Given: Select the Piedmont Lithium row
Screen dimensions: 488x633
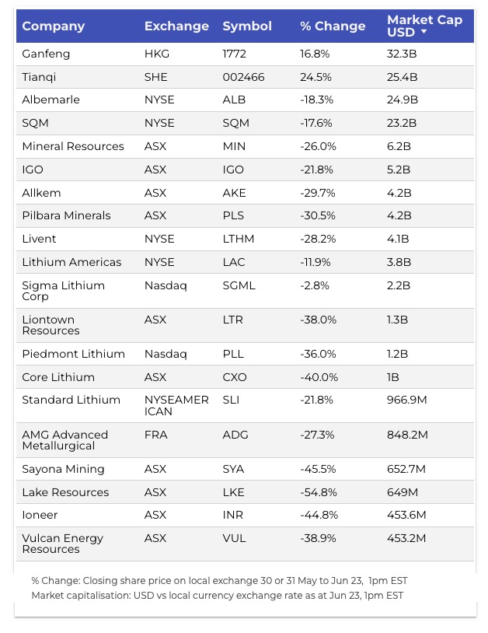Looking at the screenshot, I should (x=74, y=354).
